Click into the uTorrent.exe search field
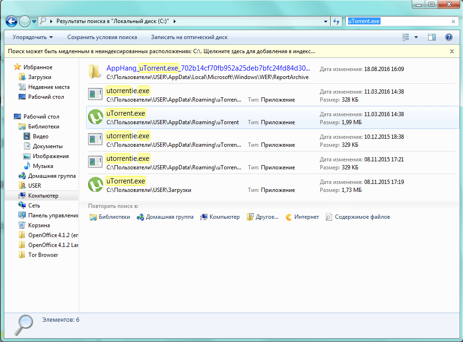 (x=398, y=21)
